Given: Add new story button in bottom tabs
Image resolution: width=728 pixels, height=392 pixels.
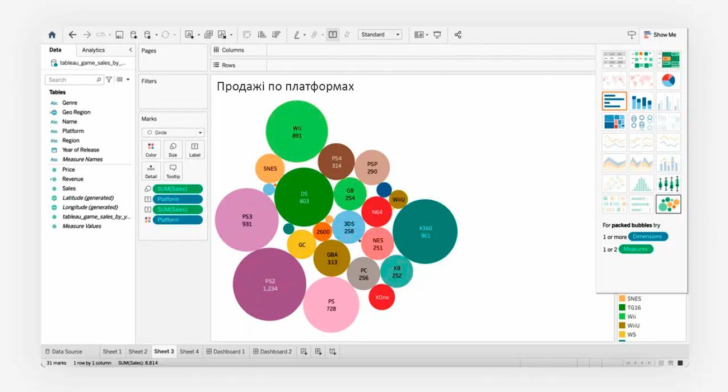Looking at the screenshot, I should [333, 352].
